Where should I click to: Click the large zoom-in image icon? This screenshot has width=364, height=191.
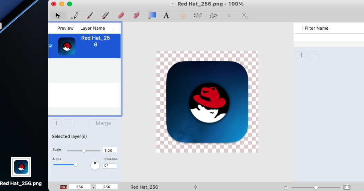point(347,187)
